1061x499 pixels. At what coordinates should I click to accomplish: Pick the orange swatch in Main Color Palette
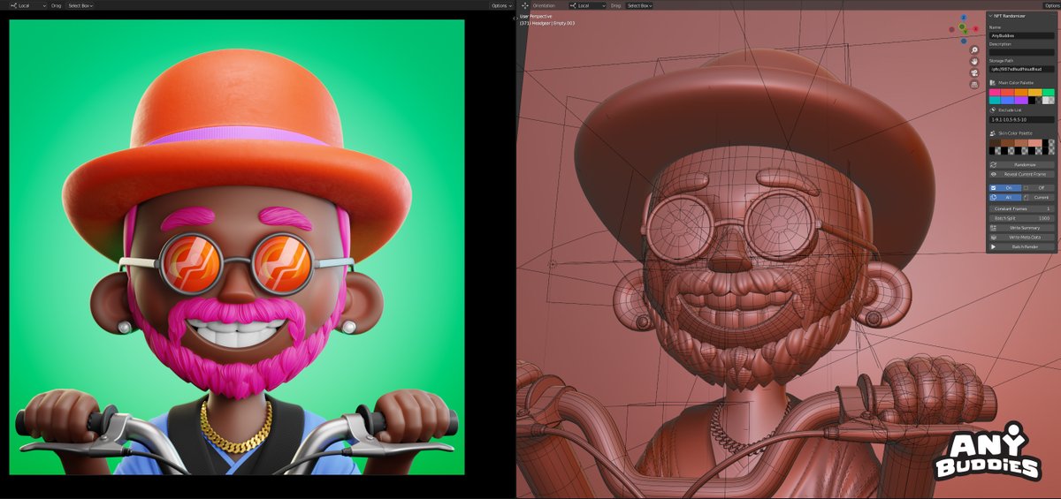[x=1021, y=92]
